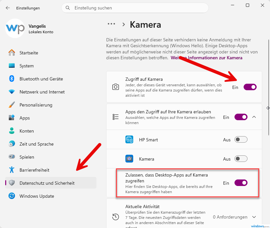Click the HP Smart app icon
The image size is (270, 228).
pyautogui.click(x=129, y=139)
